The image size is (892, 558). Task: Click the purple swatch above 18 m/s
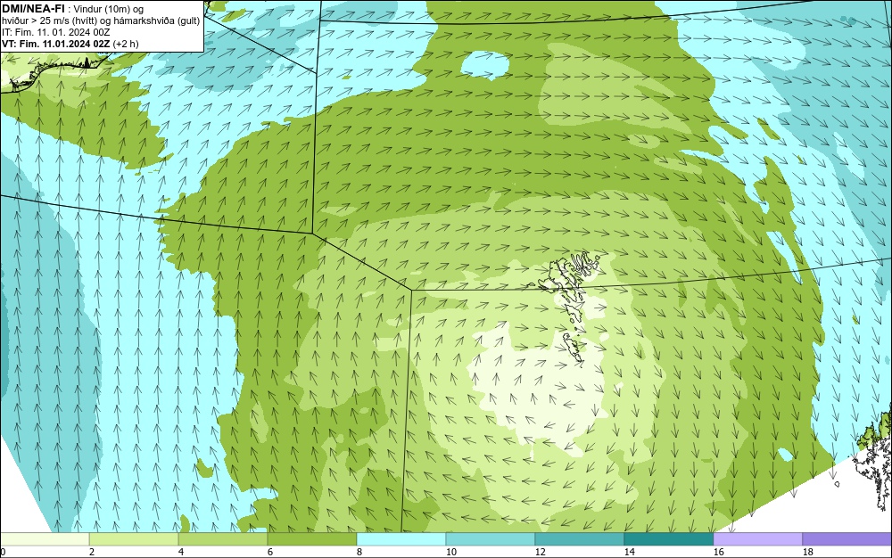click(847, 539)
